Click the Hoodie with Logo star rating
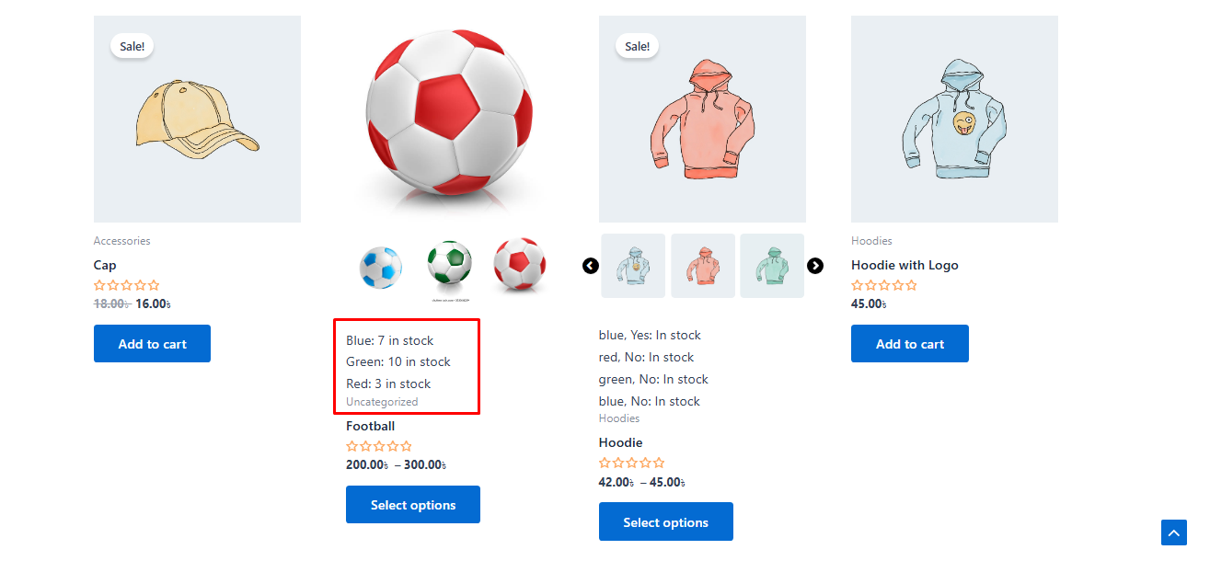Viewport: 1210px width, 561px height. pyautogui.click(x=884, y=285)
